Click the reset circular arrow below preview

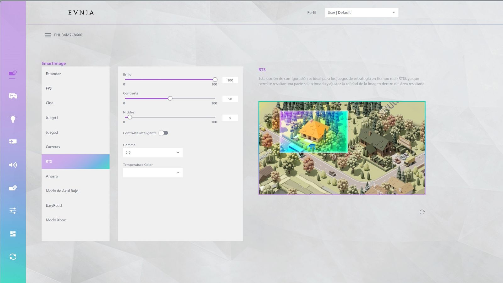click(422, 212)
